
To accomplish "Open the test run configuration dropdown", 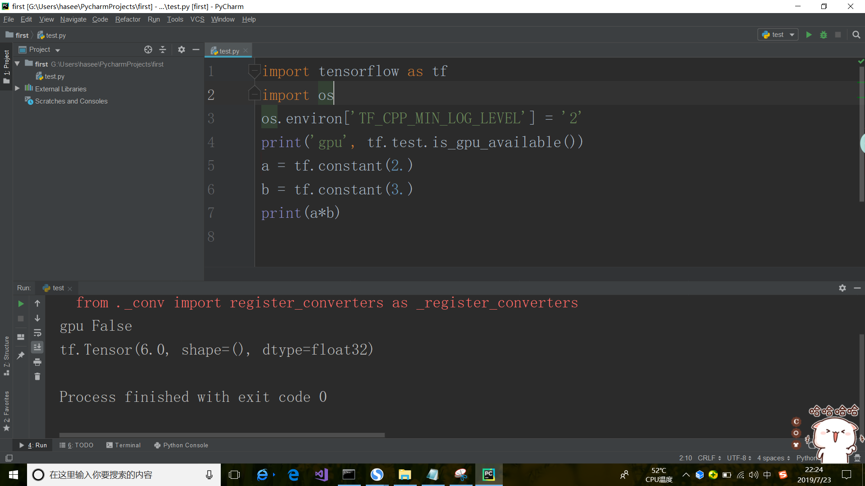I will 778,34.
